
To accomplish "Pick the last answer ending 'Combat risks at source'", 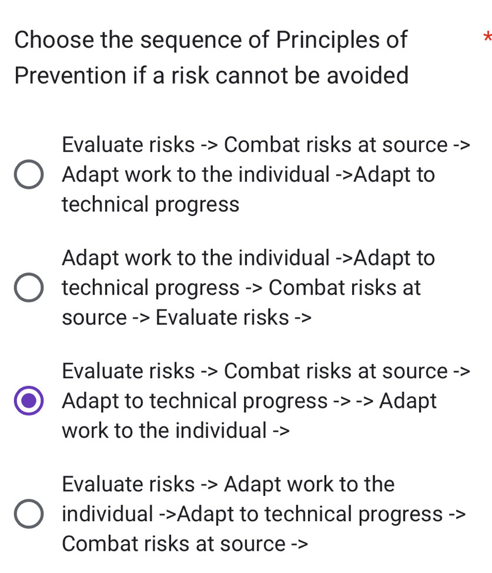I will [28, 513].
